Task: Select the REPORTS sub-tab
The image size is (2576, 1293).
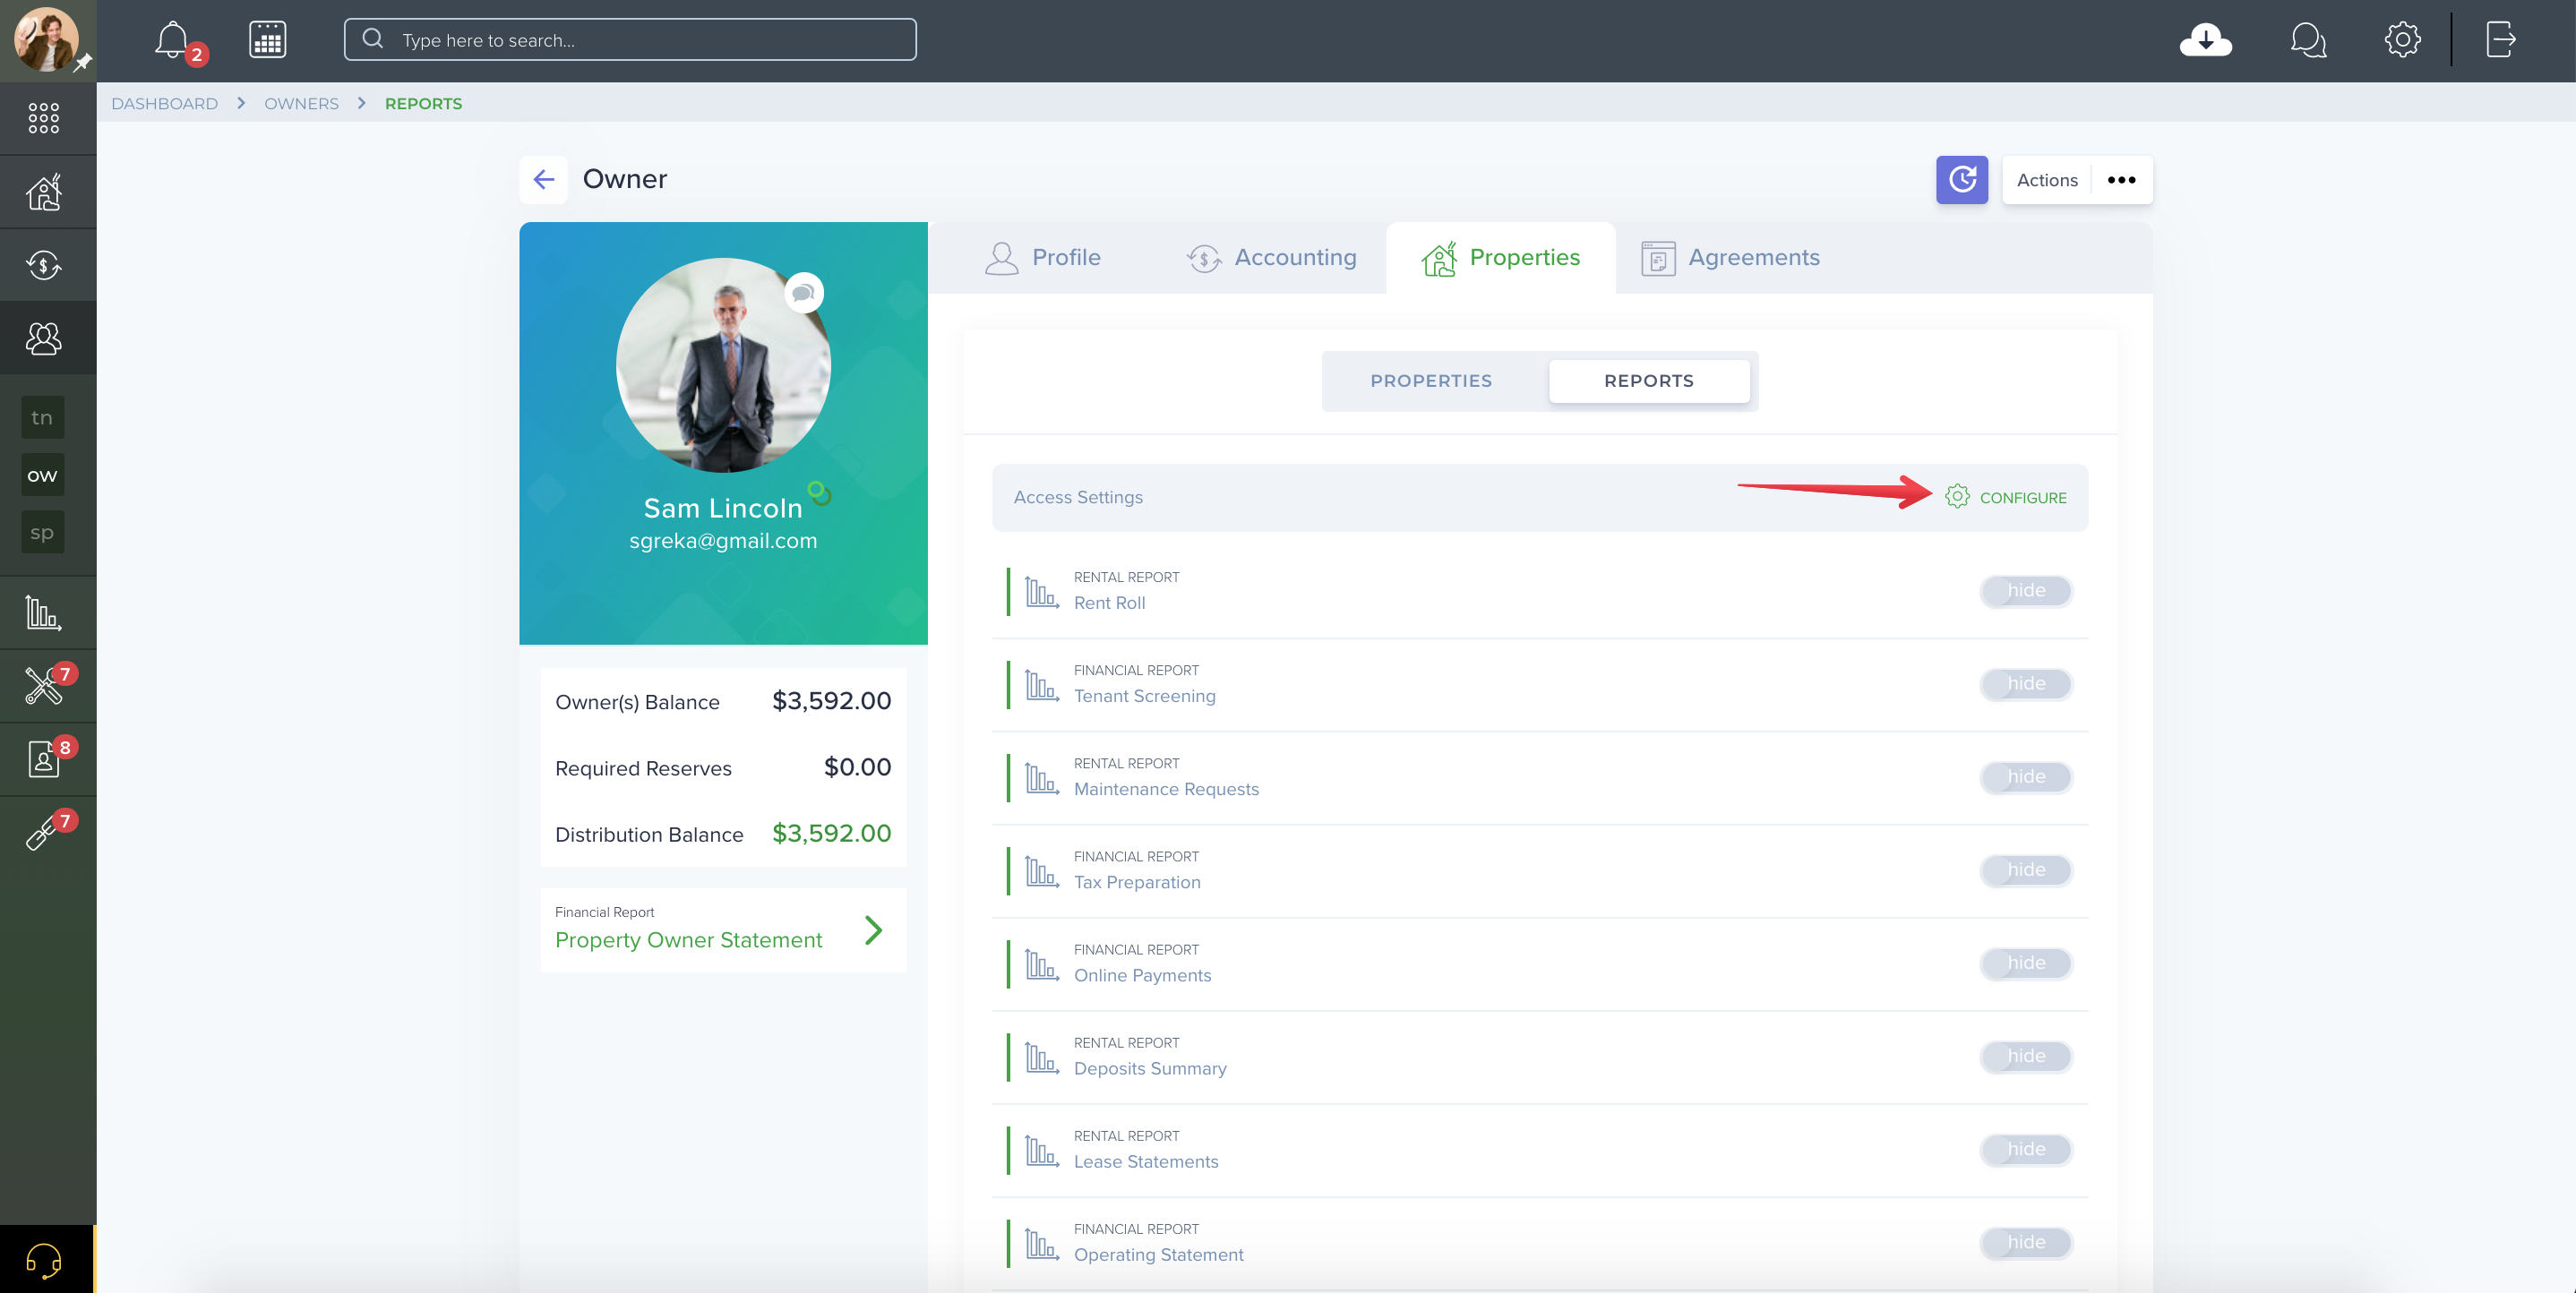Action: [1649, 381]
